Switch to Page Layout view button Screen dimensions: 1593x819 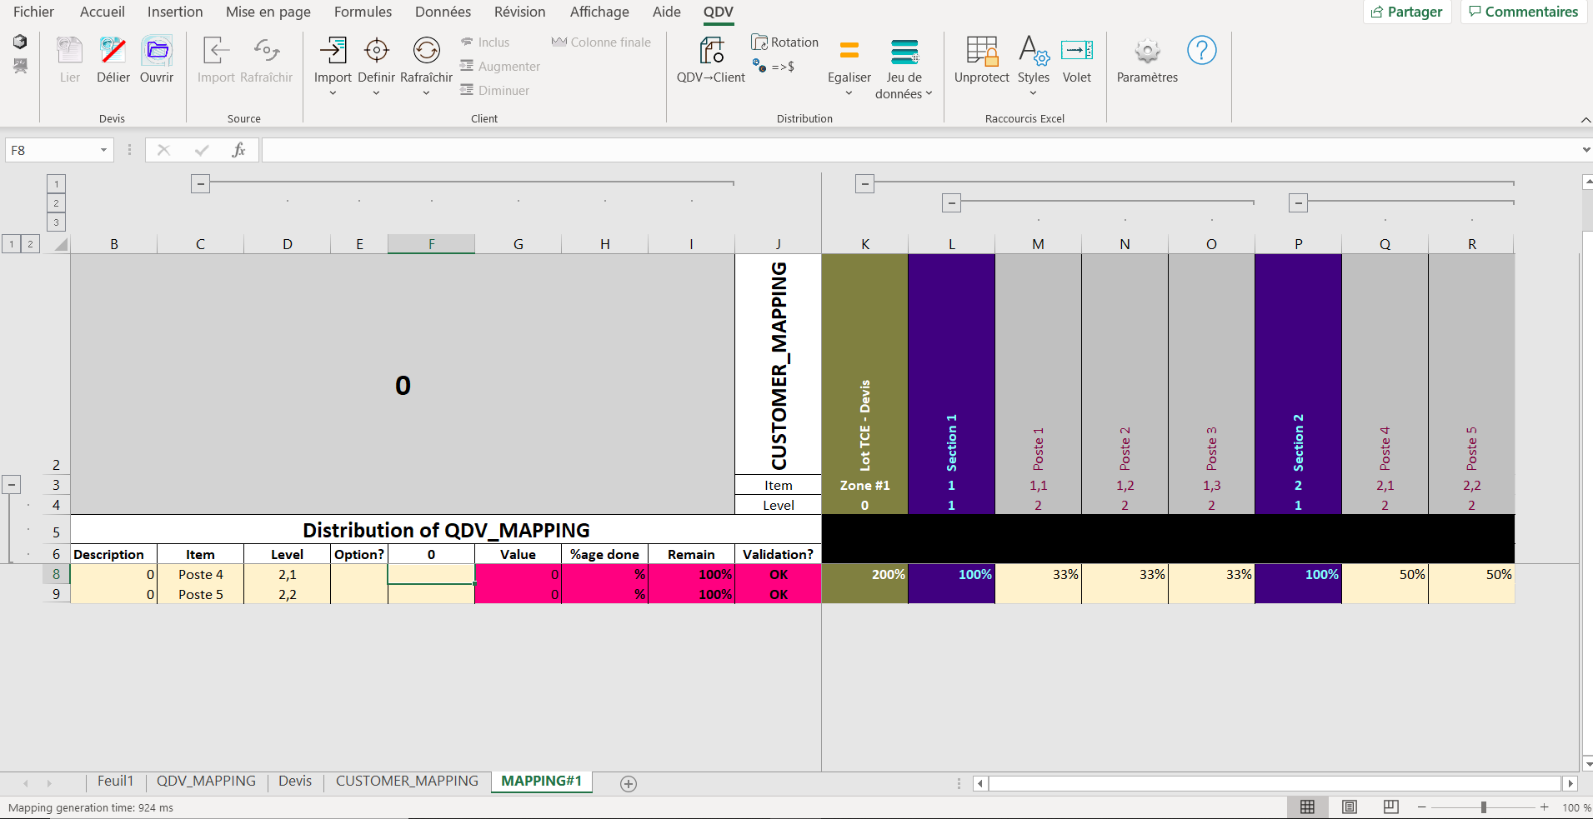click(1349, 807)
